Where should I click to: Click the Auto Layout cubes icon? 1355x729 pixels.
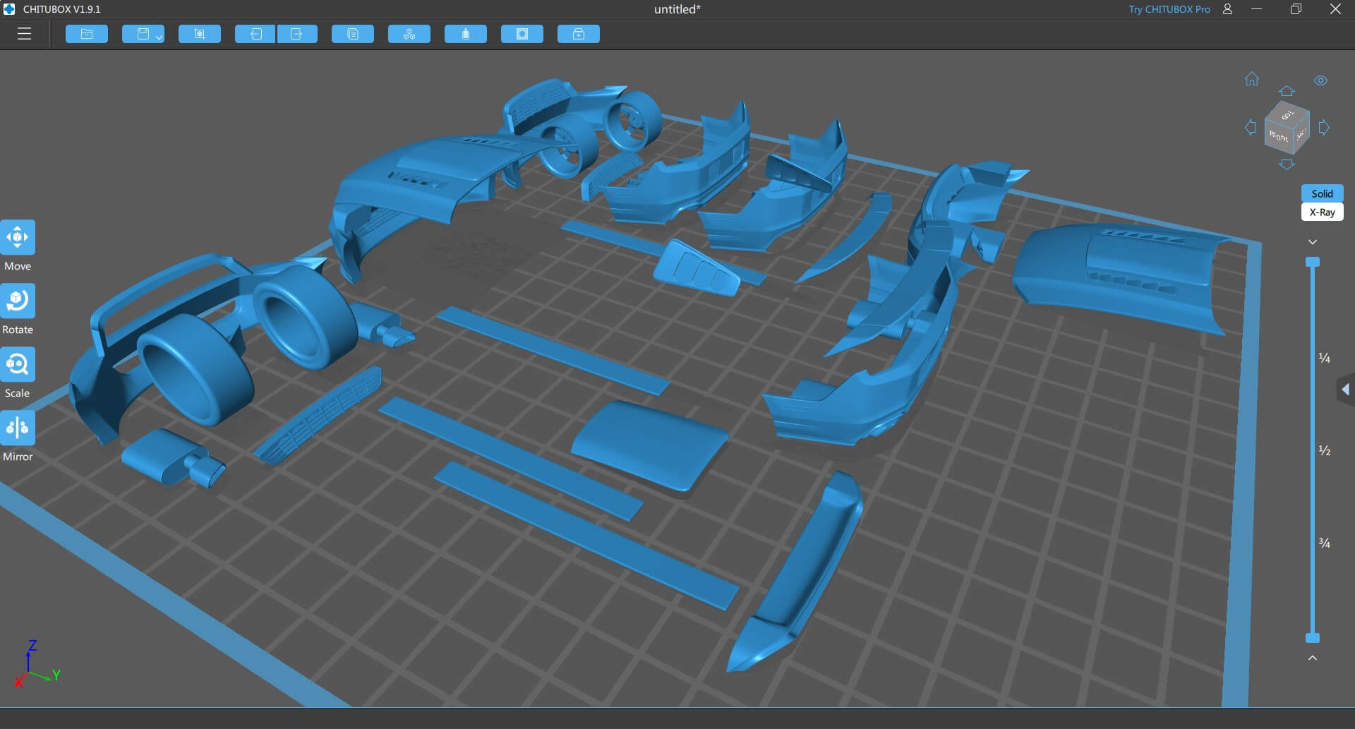point(409,34)
